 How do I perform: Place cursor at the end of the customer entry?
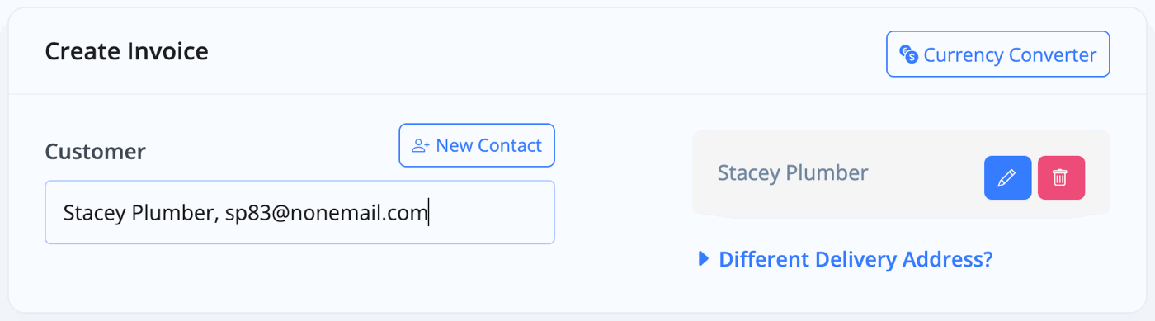click(x=429, y=214)
